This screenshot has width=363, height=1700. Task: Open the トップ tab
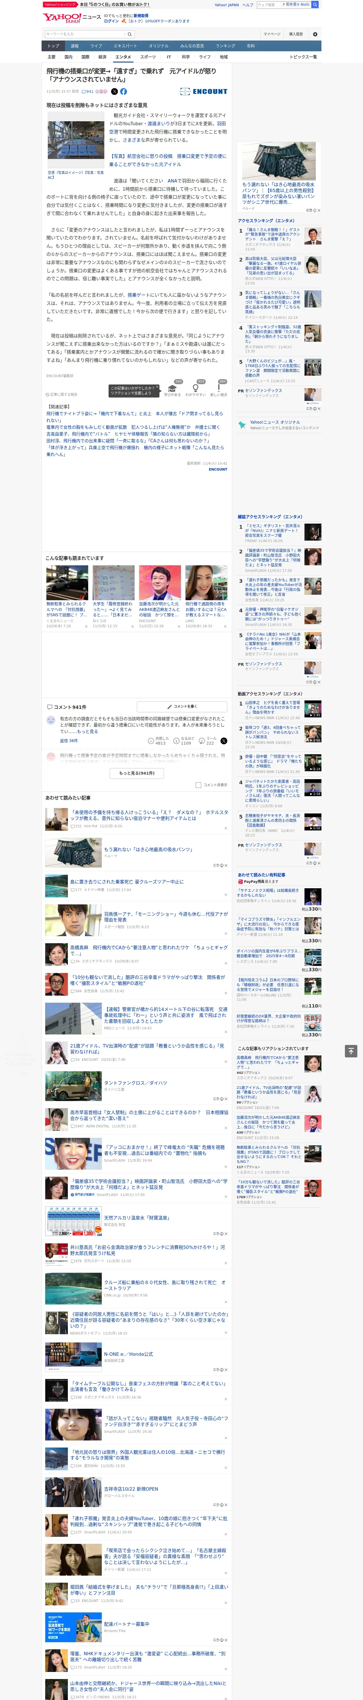tap(53, 46)
